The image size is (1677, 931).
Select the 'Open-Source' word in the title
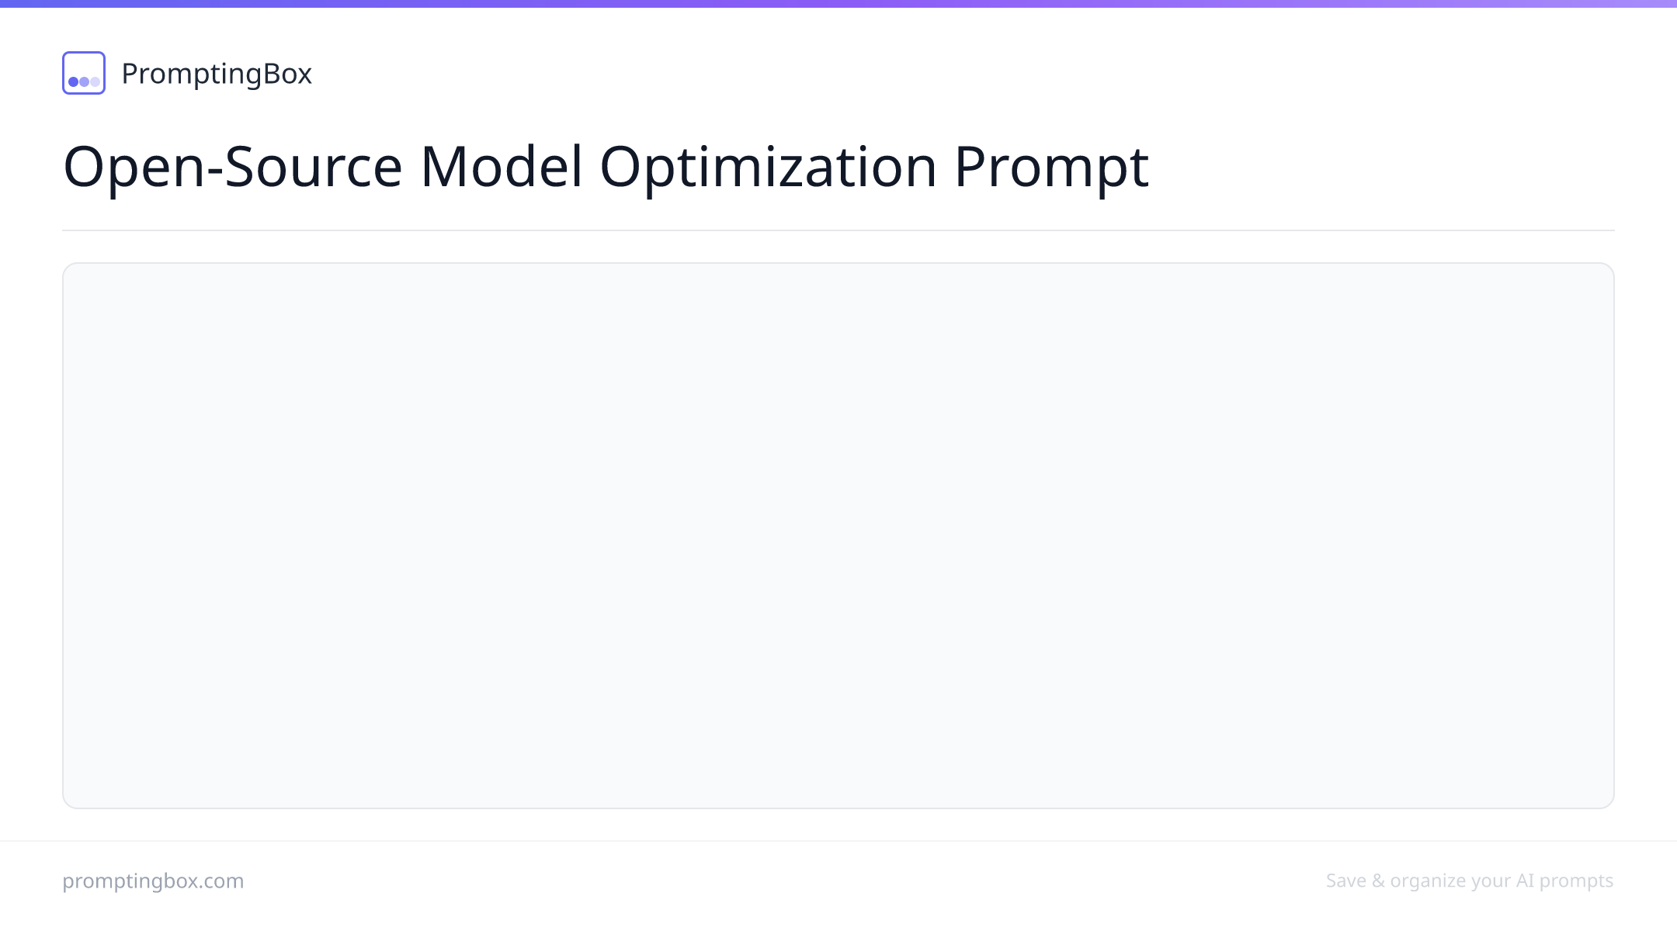click(233, 167)
